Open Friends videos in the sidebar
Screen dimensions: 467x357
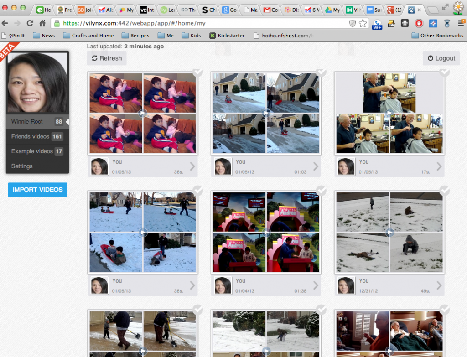(37, 136)
